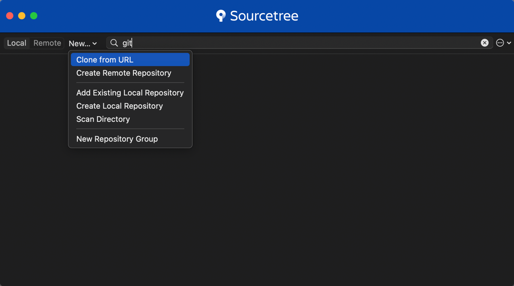514x286 pixels.
Task: Select Create Remote Repository
Action: point(130,73)
